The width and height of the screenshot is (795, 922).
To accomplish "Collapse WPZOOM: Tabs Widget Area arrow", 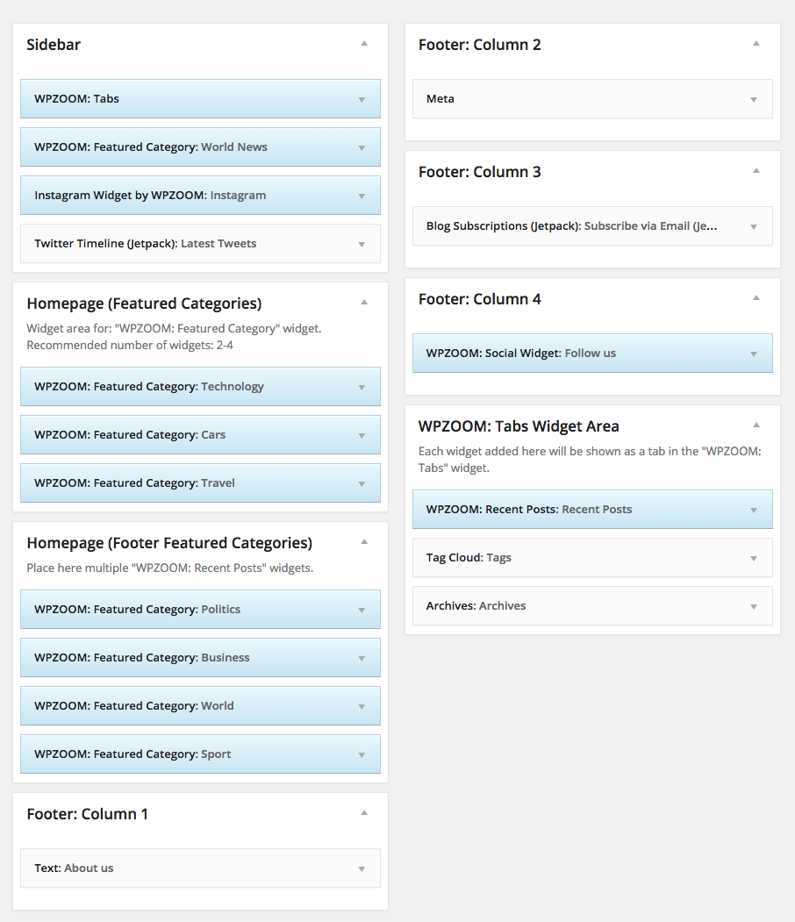I will pos(756,425).
